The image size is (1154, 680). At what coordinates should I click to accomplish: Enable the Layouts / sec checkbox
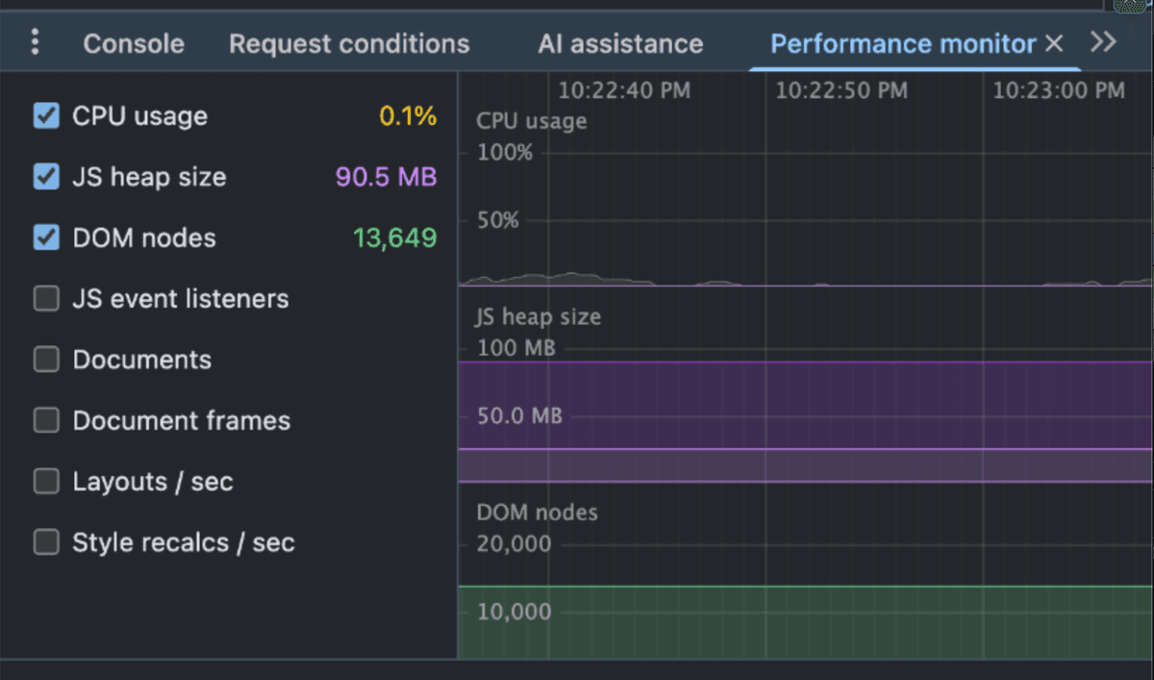46,481
